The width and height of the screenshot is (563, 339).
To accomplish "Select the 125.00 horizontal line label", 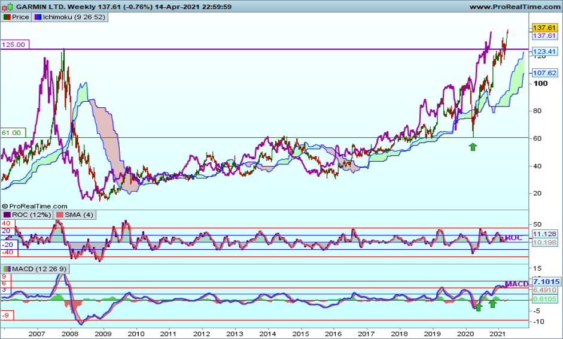I will point(14,44).
